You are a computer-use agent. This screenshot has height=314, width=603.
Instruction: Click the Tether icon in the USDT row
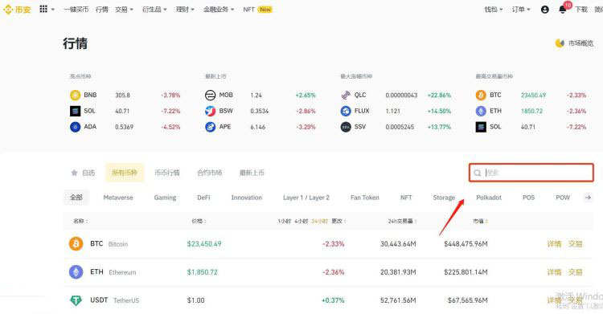click(x=76, y=300)
